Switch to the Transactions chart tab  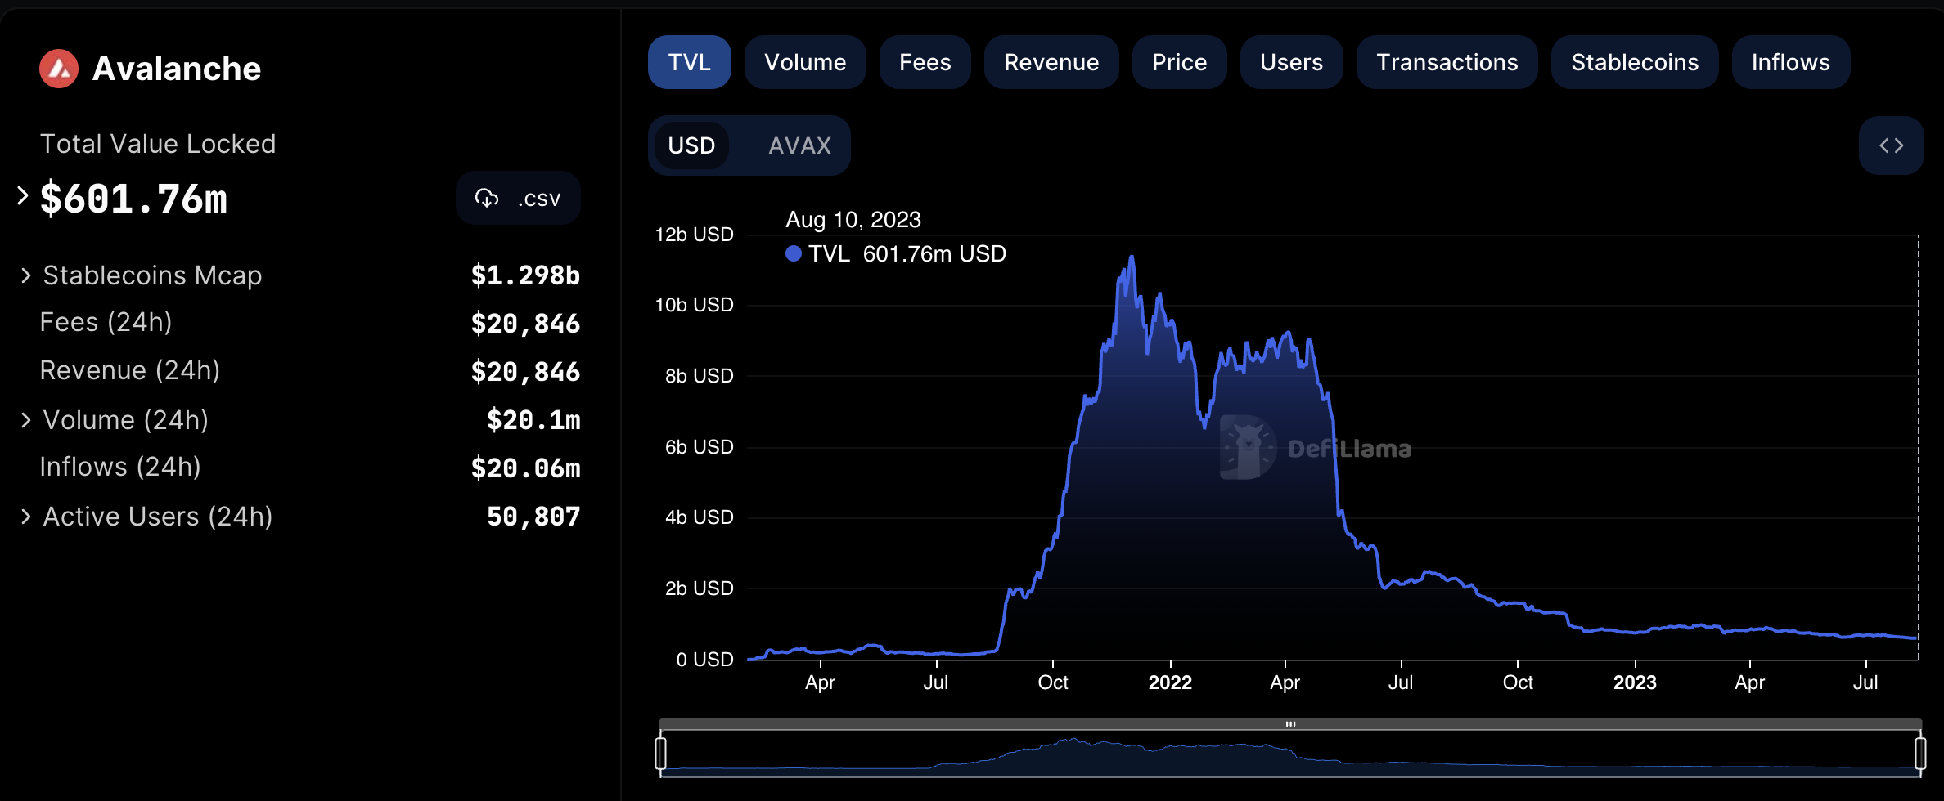[1447, 62]
